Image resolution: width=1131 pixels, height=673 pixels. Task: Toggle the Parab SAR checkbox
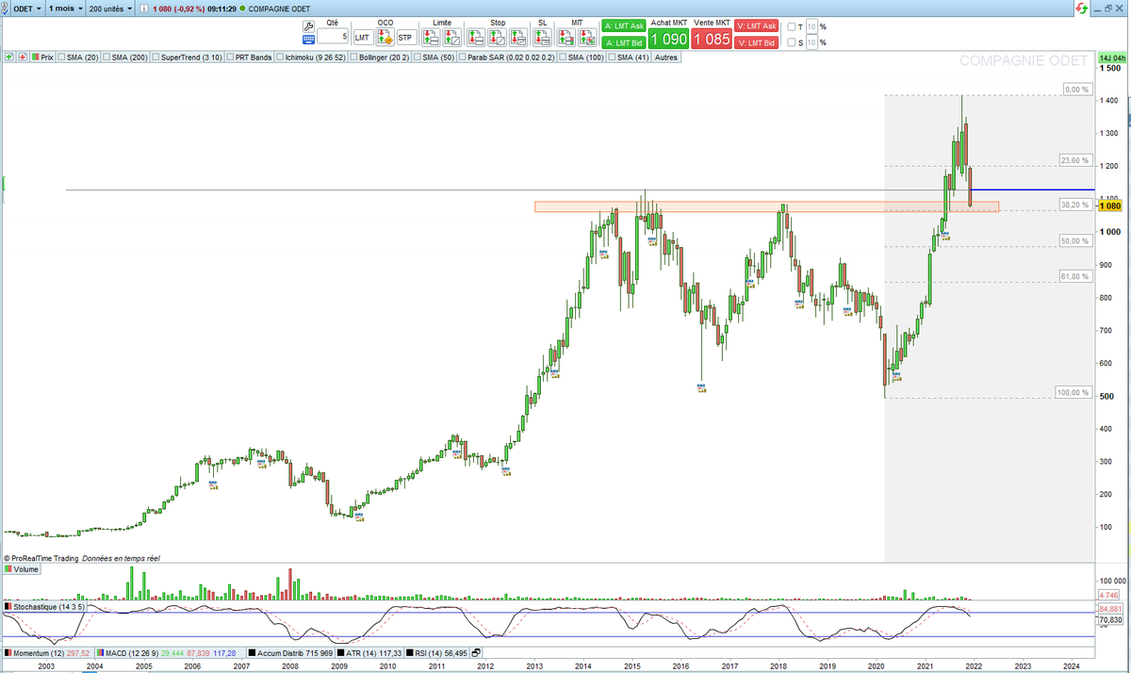pyautogui.click(x=463, y=57)
